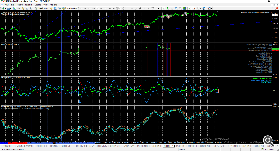
Task: Select the trendline drawing tool
Action: tap(136, 8)
